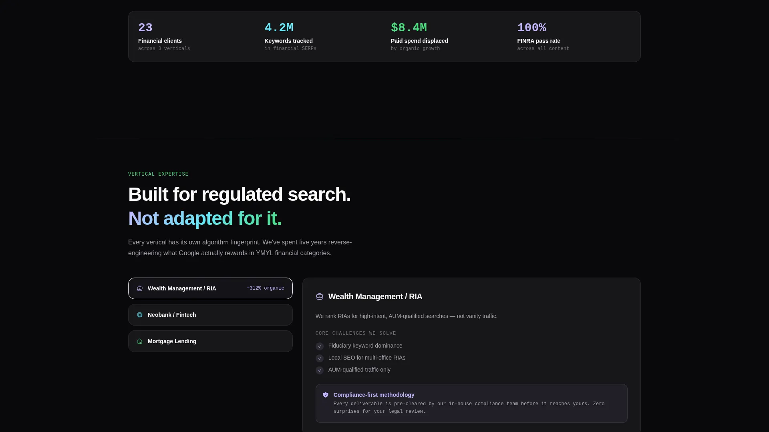Select the Wealth Management / RIA tab
The height and width of the screenshot is (432, 769).
[210, 288]
